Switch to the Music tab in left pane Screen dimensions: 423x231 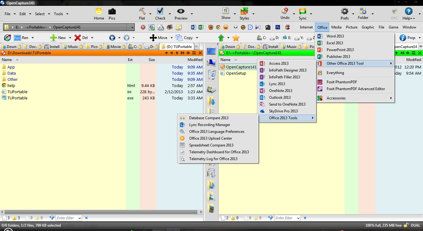click(x=73, y=47)
